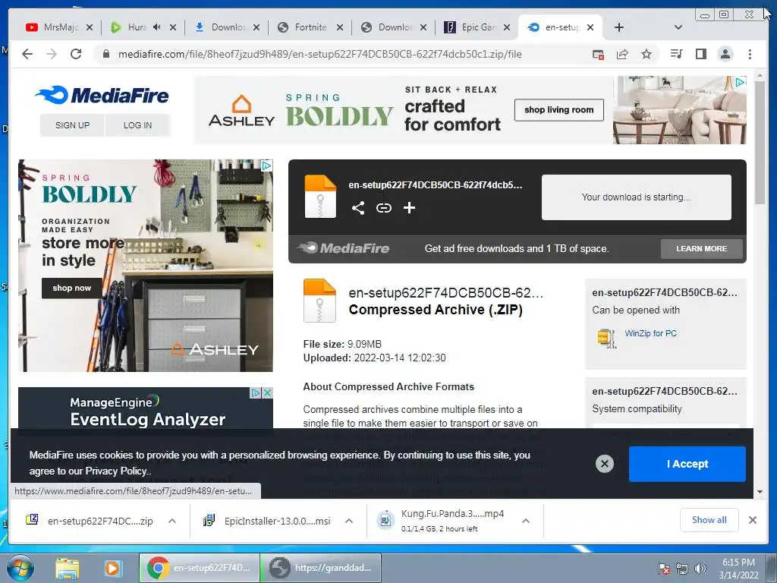Click the browser forward arrow
Image resolution: width=777 pixels, height=583 pixels.
tap(52, 54)
